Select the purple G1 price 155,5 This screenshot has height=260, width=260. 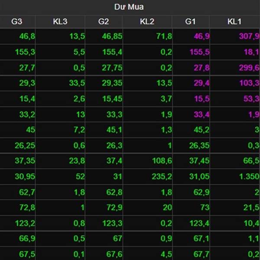pos(199,52)
